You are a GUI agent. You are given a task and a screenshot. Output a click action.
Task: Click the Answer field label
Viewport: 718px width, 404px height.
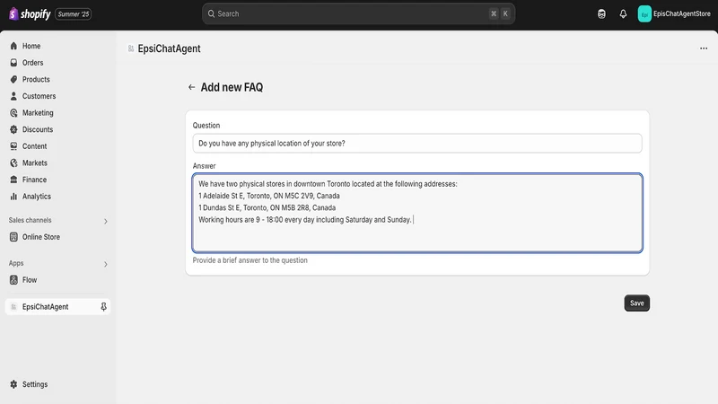(x=204, y=166)
